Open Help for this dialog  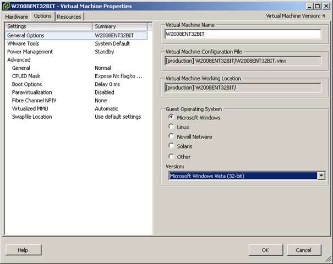click(23, 250)
